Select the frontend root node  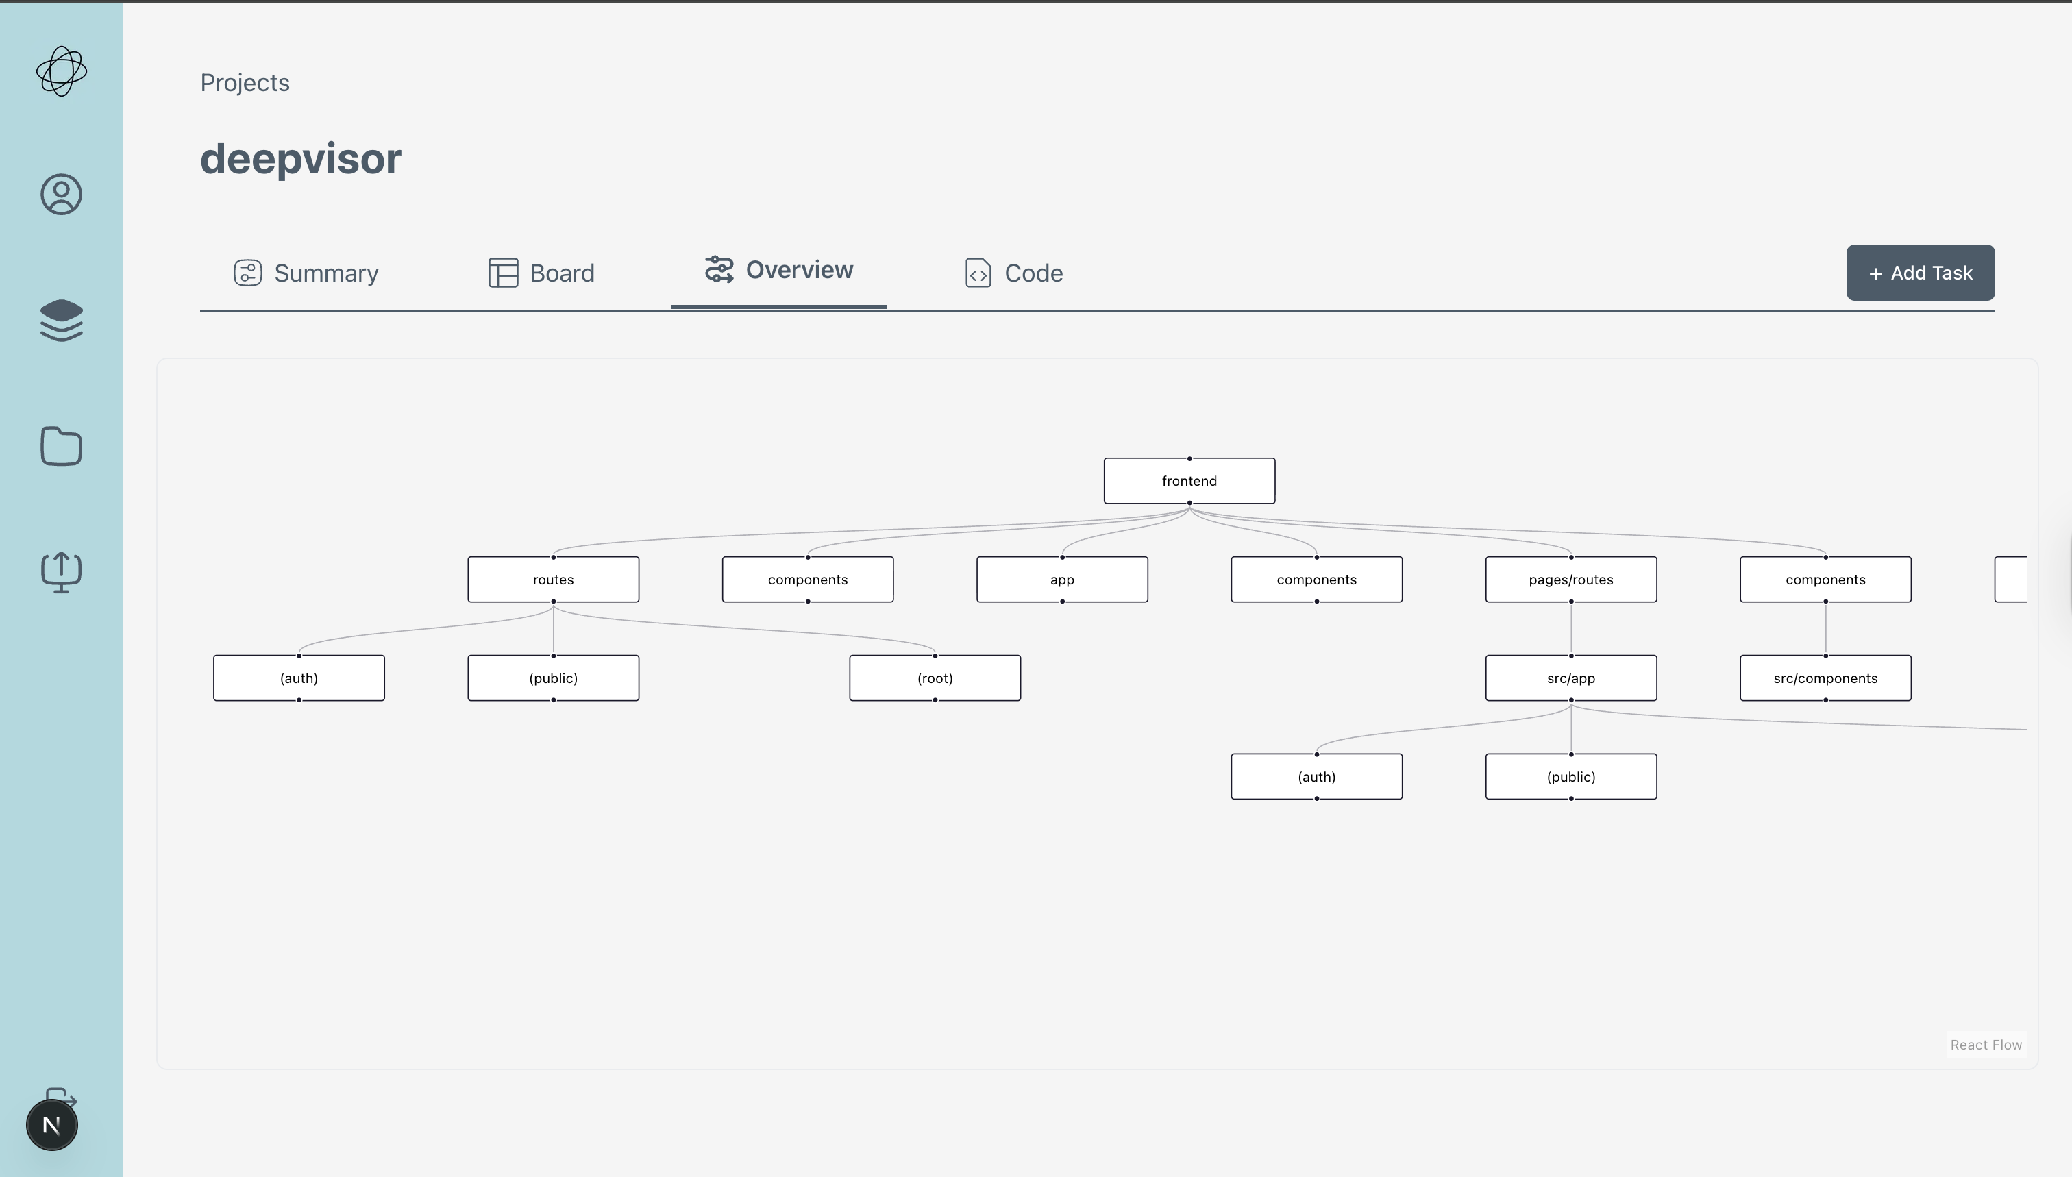(1189, 481)
